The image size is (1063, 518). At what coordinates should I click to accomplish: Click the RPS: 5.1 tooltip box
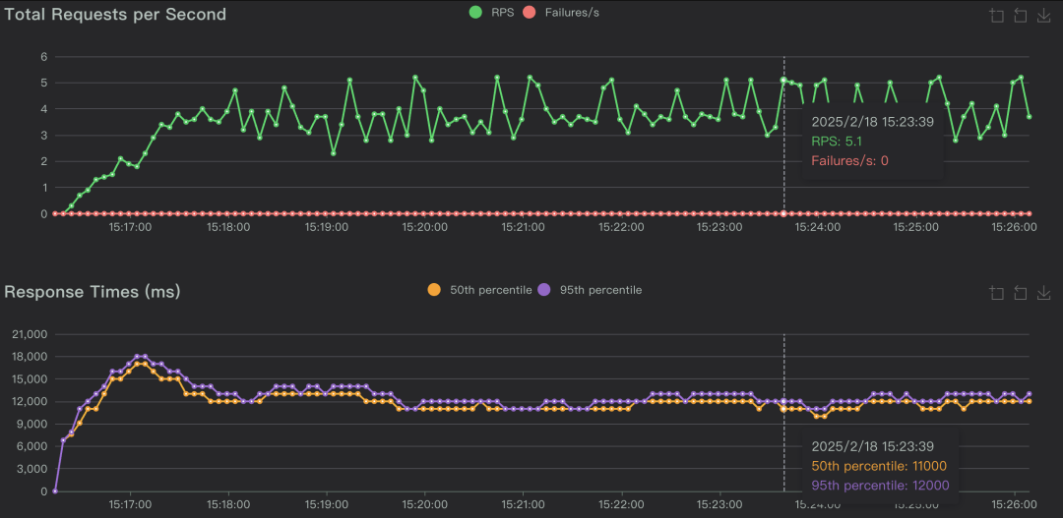(871, 142)
